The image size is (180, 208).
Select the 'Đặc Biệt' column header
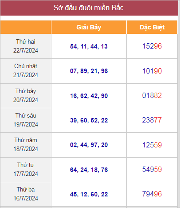[152, 27]
